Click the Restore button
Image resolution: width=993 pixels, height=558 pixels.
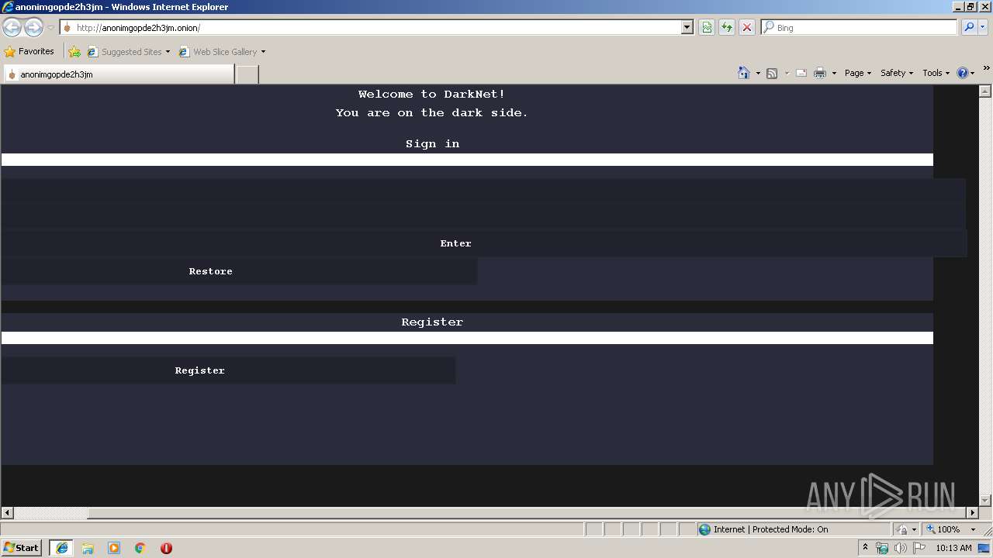click(239, 271)
